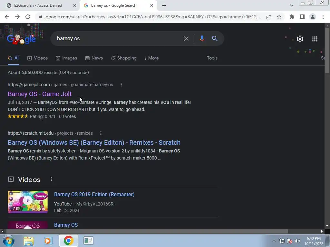Play the Barney OS 2019 video thumbnail
330x247 pixels.
click(x=28, y=202)
